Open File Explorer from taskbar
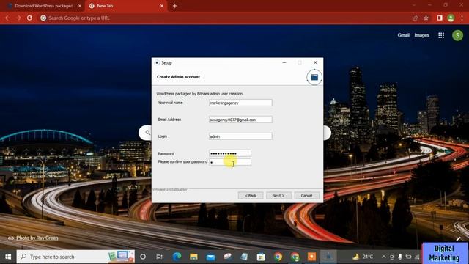This screenshot has height=264, width=469. coord(193,257)
